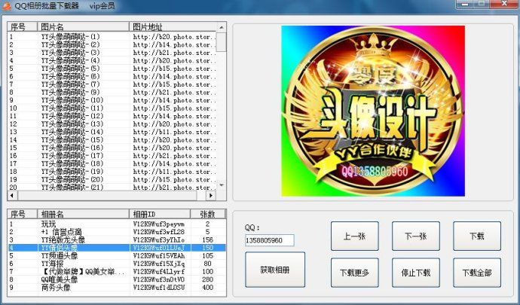Select image row YY头像萌萌哒-(19)
Screen dimensions: 520x305
tap(112, 172)
